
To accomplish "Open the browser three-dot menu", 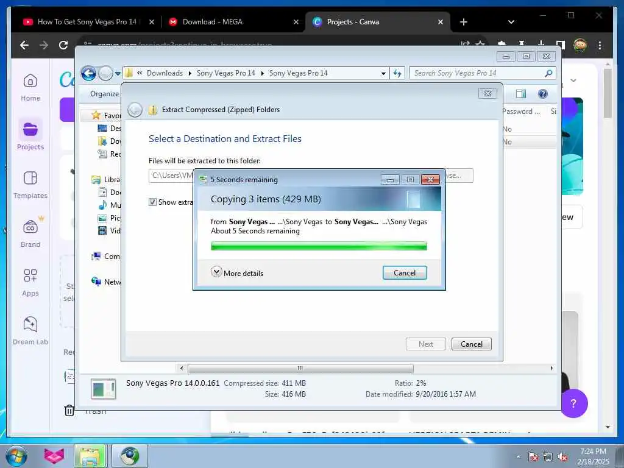I will pos(600,45).
